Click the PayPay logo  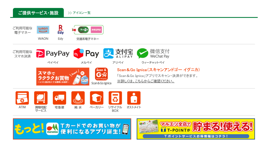(53, 53)
